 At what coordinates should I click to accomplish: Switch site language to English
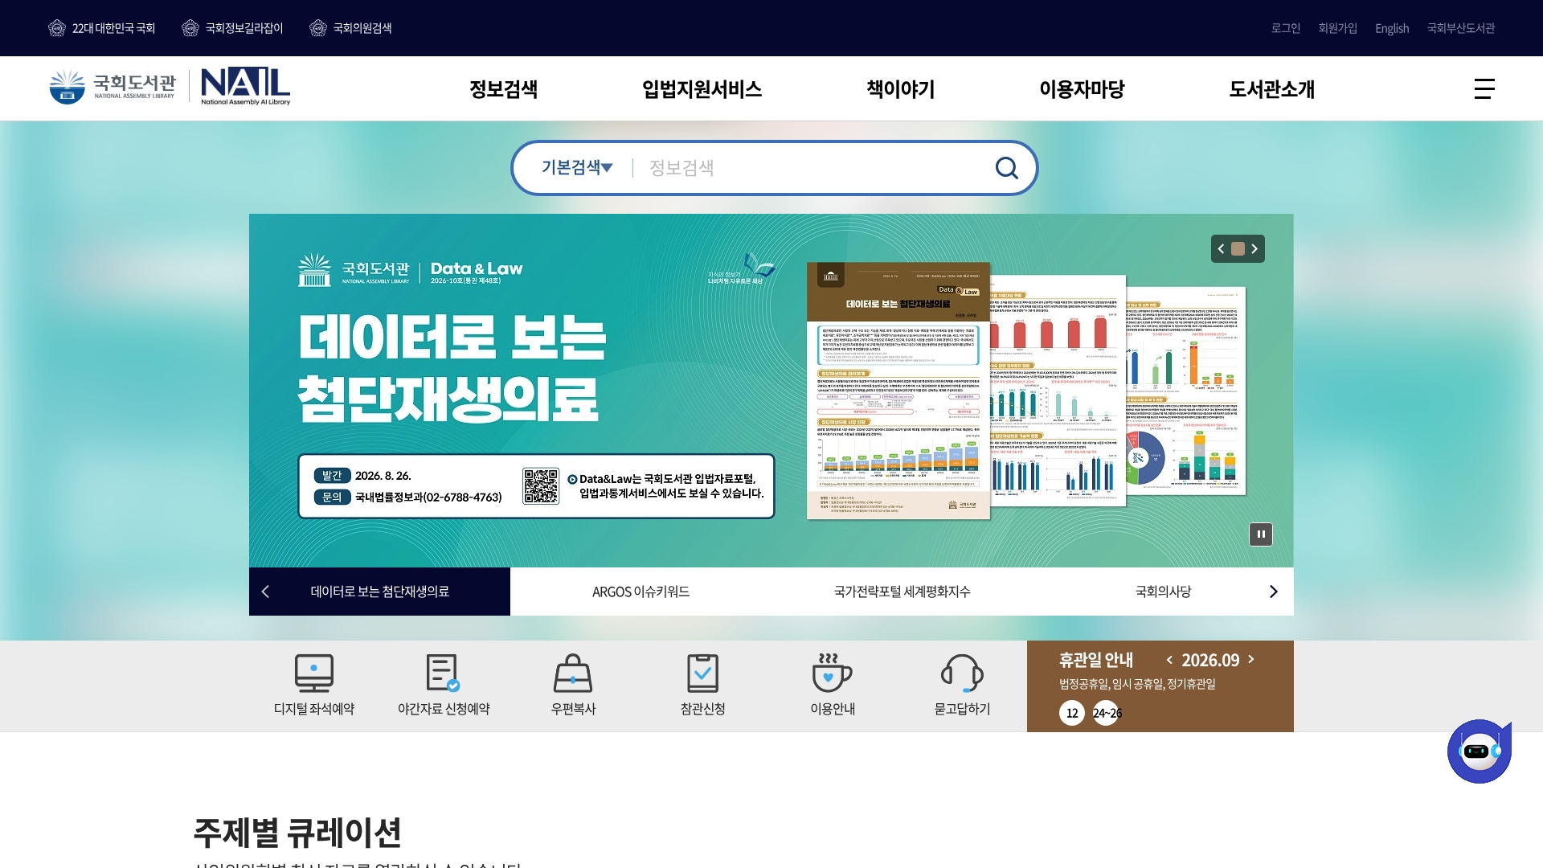(1392, 28)
